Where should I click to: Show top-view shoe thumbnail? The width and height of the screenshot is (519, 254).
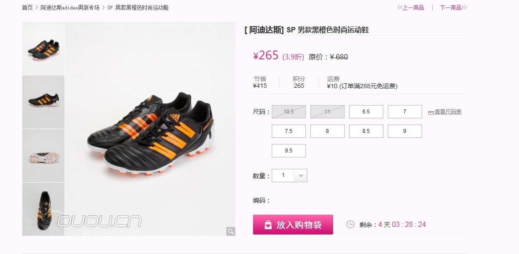click(x=43, y=209)
